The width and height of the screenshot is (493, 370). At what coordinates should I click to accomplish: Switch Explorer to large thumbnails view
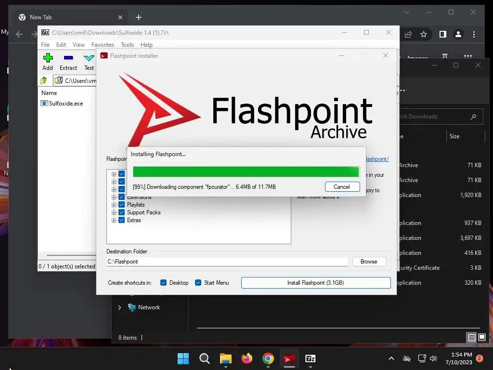[482, 338]
